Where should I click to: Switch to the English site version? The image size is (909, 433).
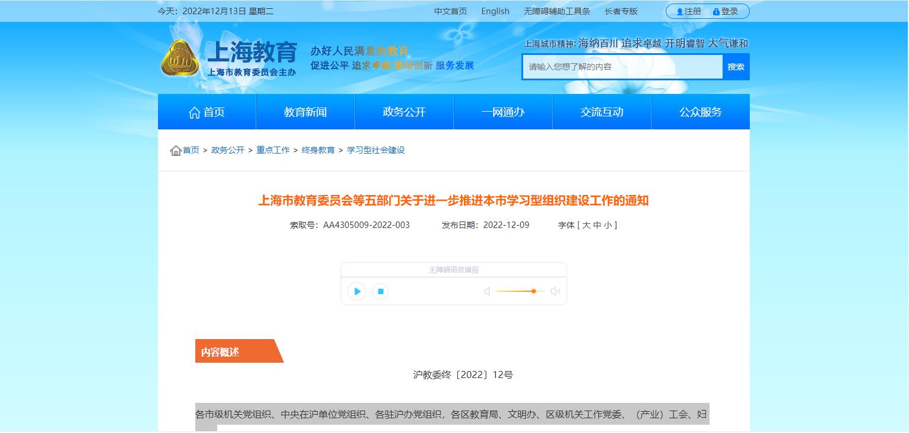tap(495, 11)
